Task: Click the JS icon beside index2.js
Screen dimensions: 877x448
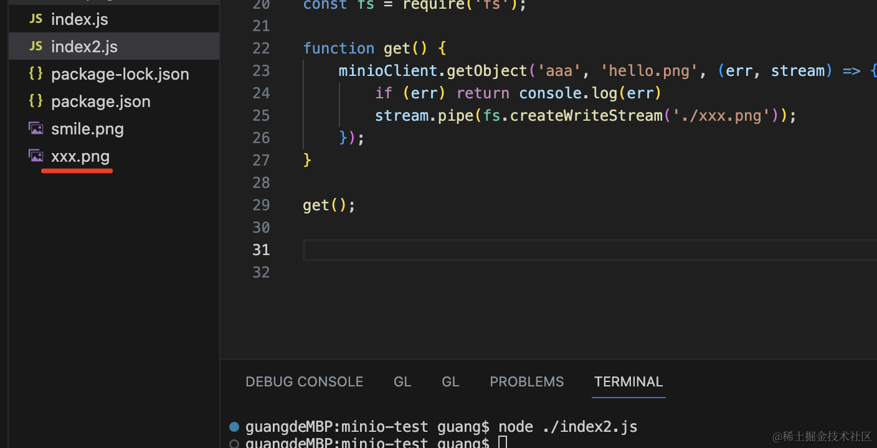Action: coord(36,47)
